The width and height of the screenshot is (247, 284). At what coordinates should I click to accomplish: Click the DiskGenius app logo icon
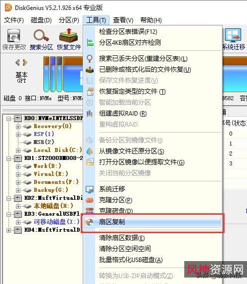[x=8, y=8]
